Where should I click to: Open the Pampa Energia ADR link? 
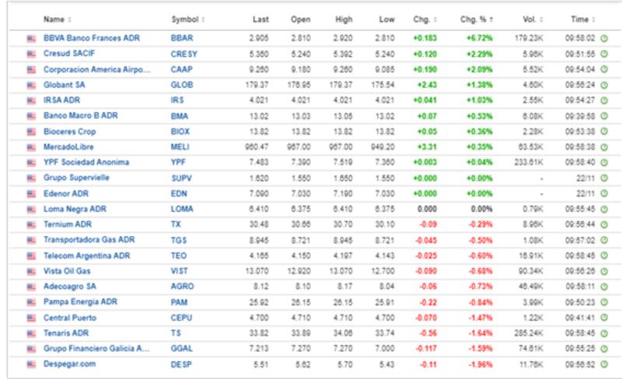[x=80, y=302]
